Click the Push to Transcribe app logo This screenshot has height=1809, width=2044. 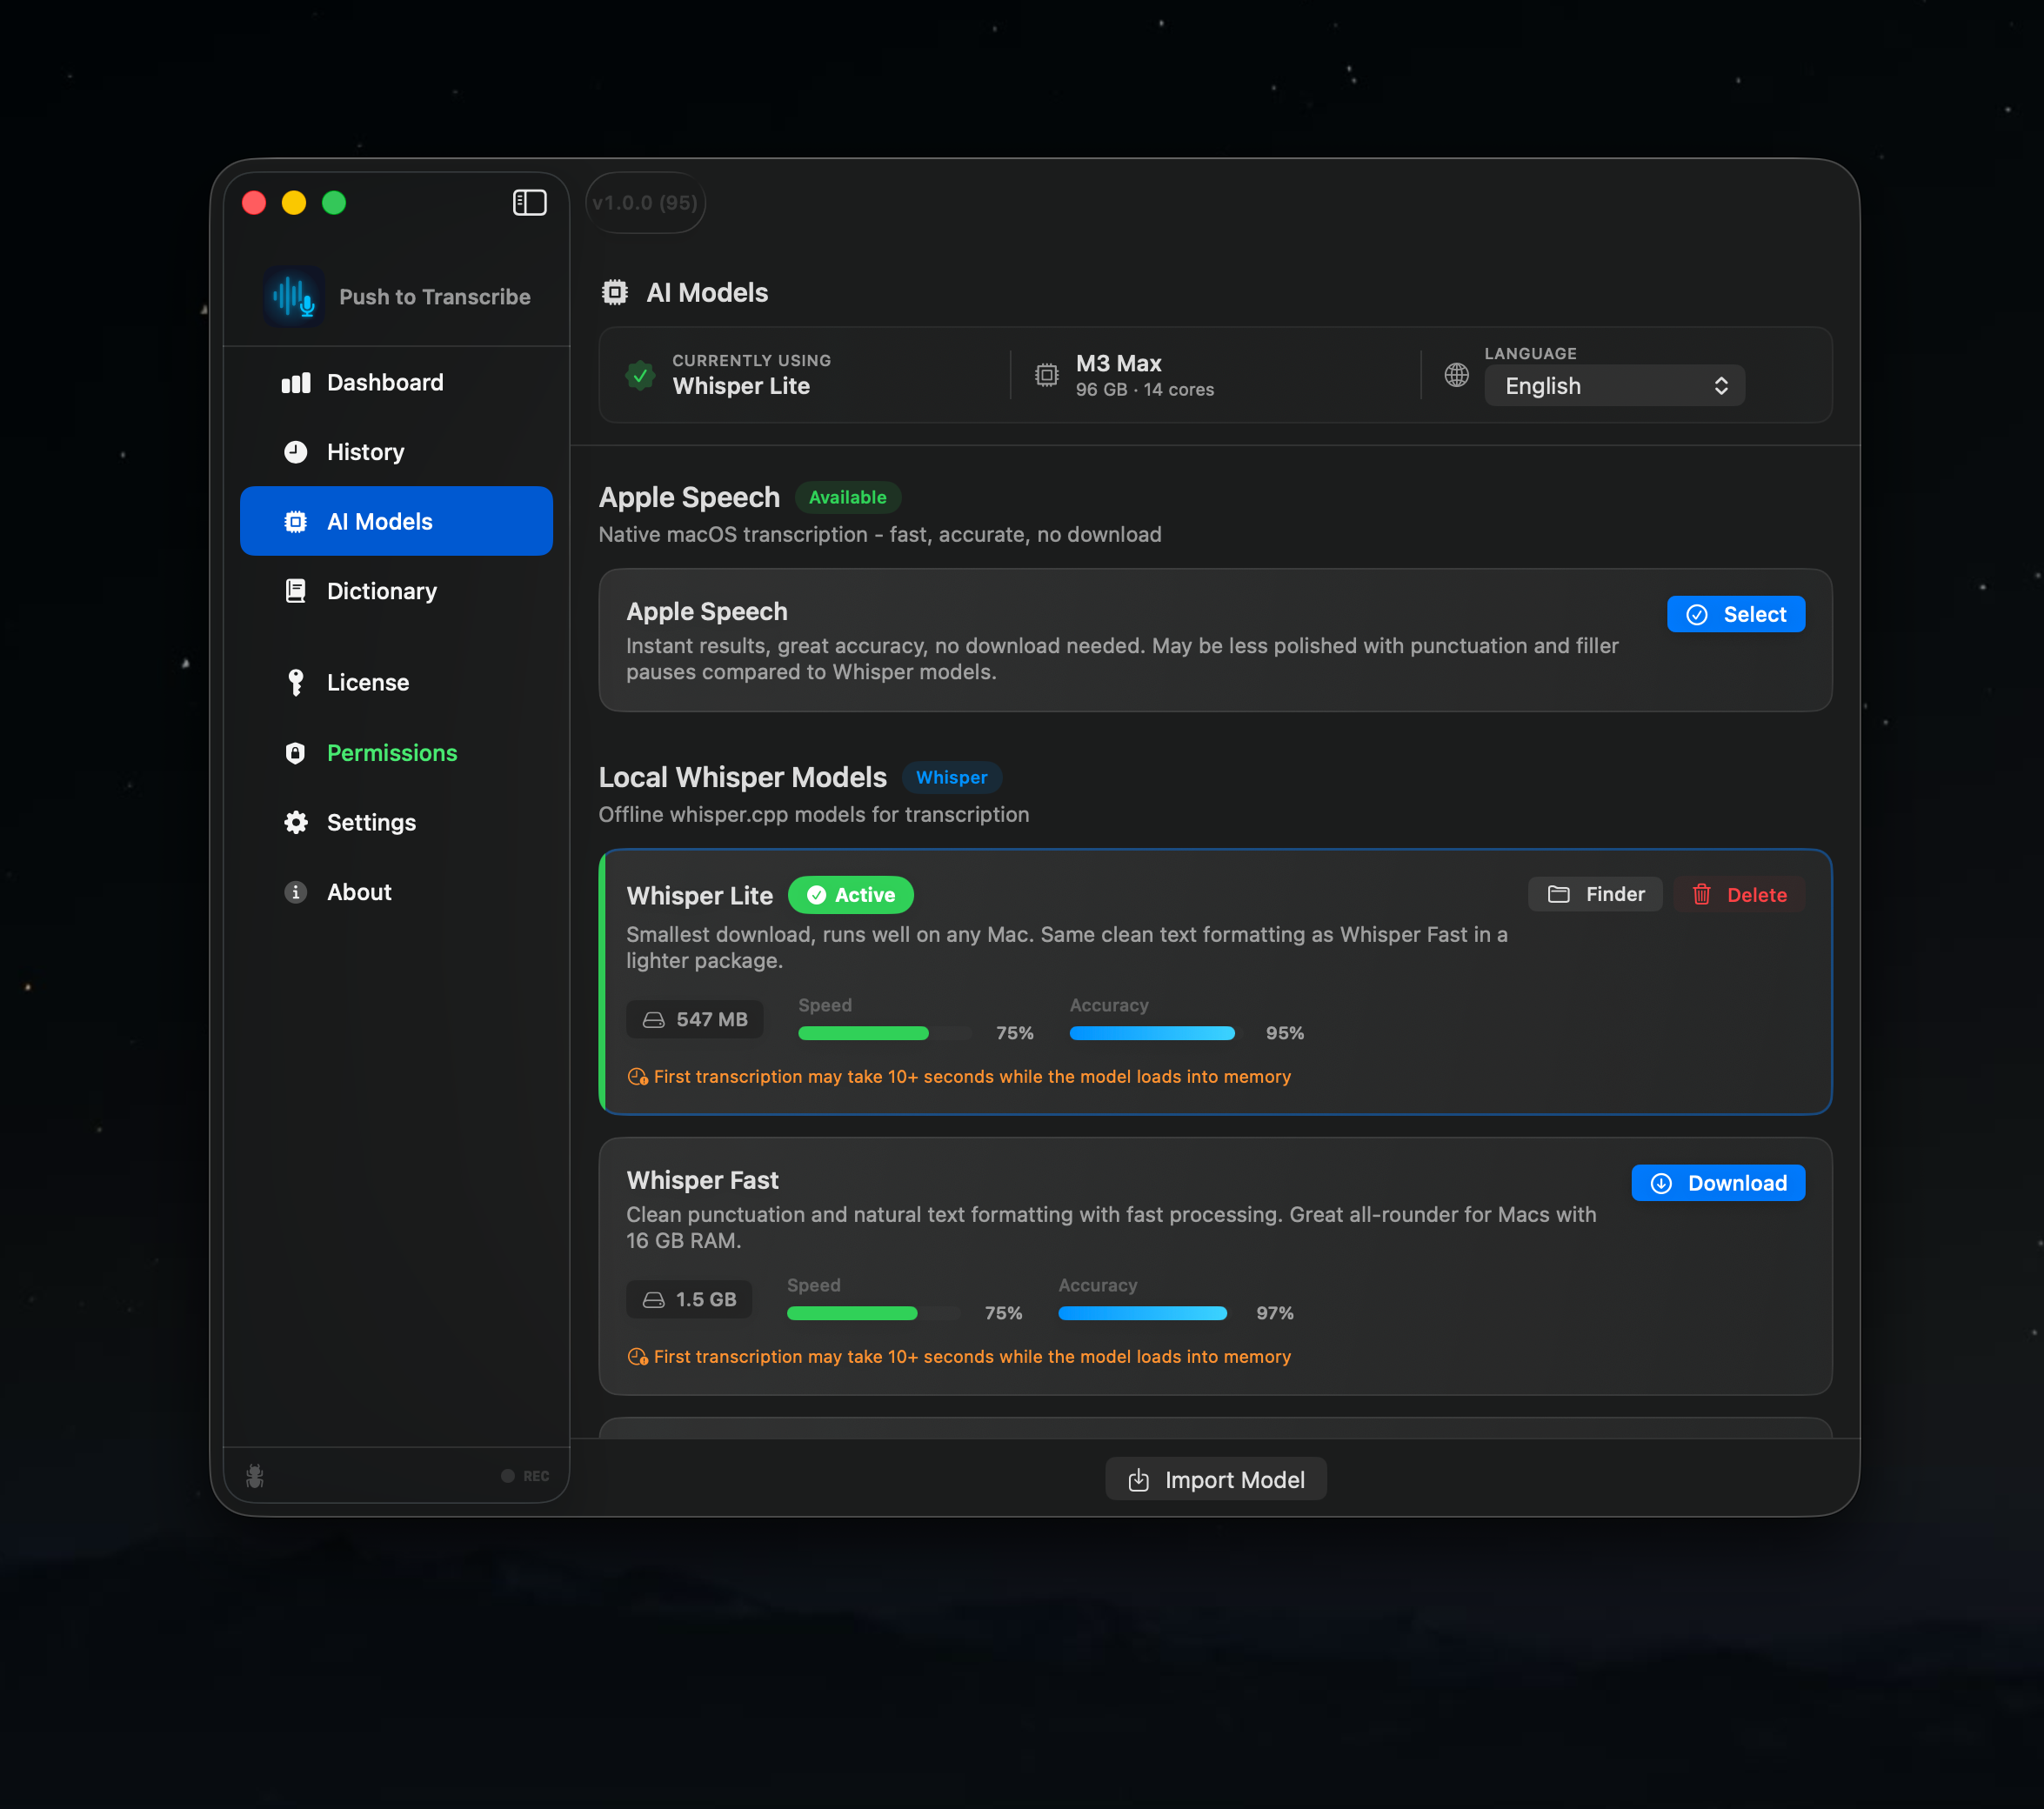pos(294,297)
